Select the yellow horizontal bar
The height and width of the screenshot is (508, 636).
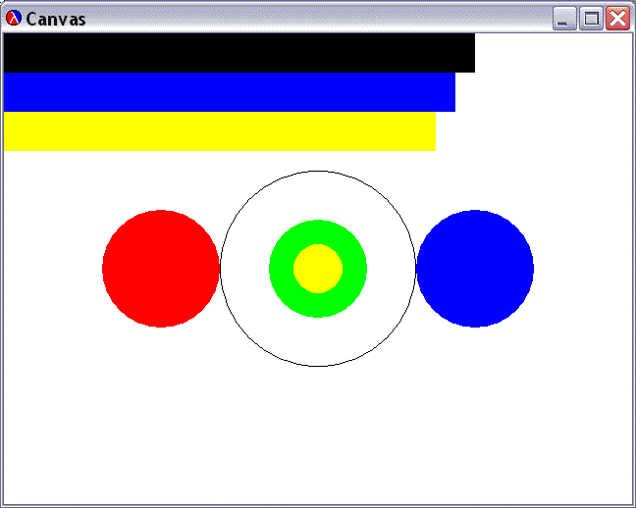tap(216, 131)
